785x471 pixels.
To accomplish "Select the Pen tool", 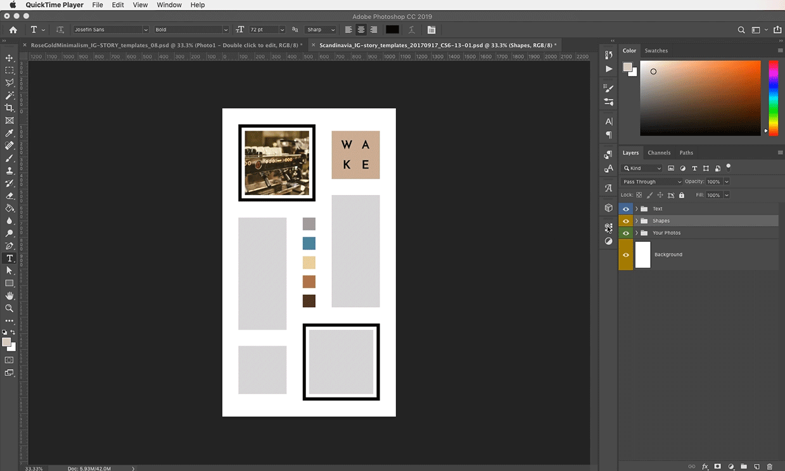I will click(10, 246).
